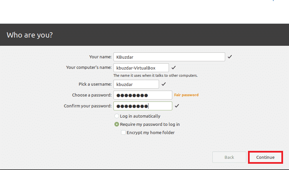
Task: Click the Choose a password field
Action: coord(143,95)
